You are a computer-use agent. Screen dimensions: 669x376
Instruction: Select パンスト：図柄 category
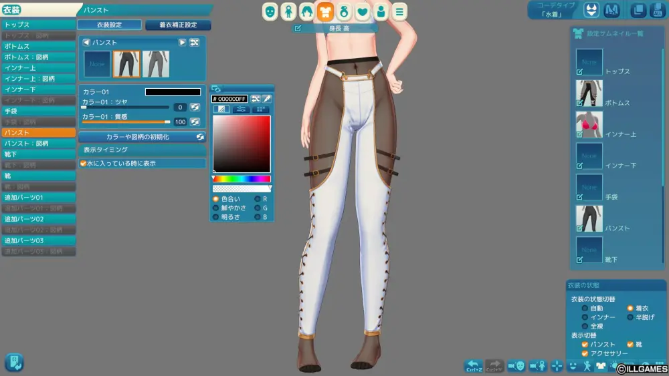[x=38, y=144]
